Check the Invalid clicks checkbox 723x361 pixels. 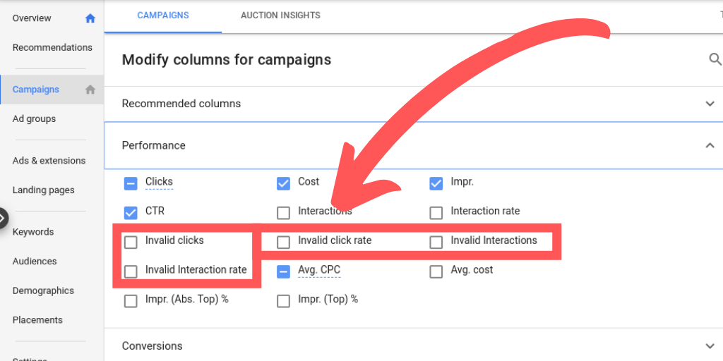(131, 243)
